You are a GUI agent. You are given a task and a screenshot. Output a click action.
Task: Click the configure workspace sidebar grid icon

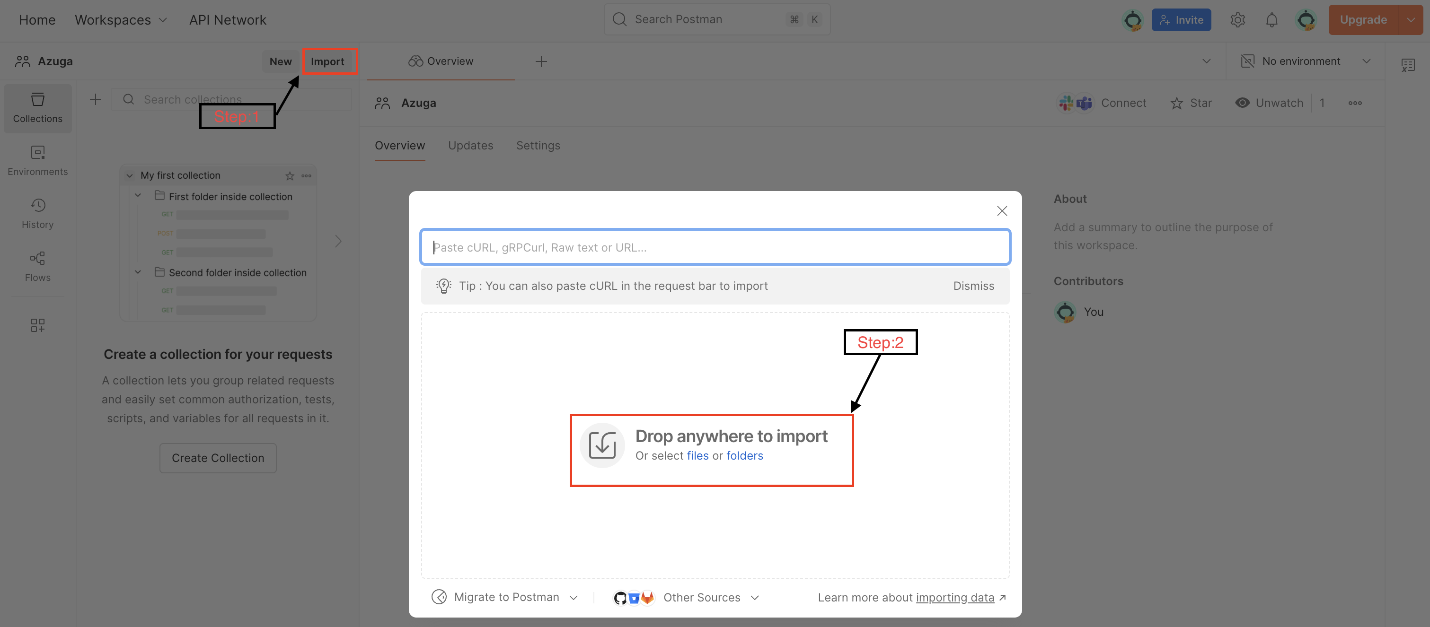(38, 325)
